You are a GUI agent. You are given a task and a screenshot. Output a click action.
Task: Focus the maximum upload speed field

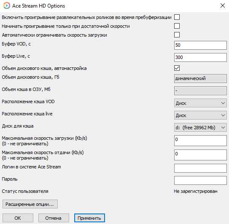tap(200, 155)
